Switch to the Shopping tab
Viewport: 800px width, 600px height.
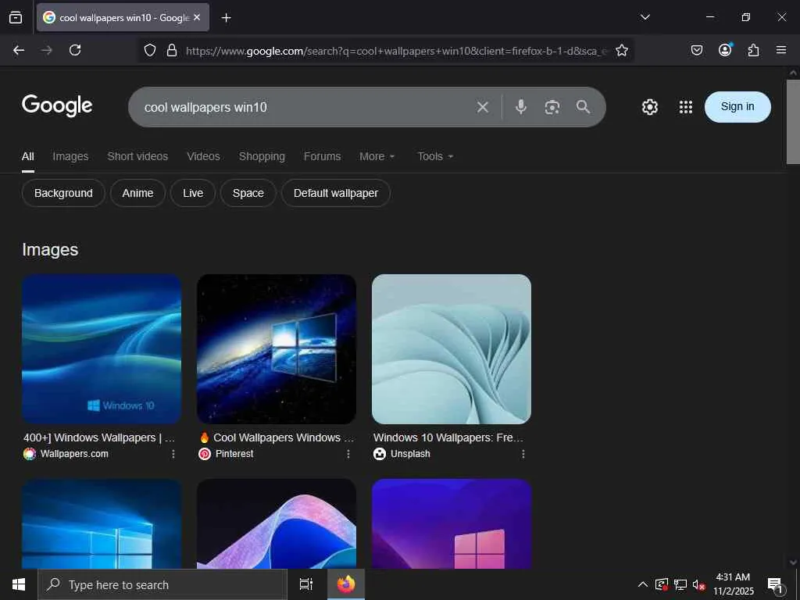pyautogui.click(x=262, y=156)
